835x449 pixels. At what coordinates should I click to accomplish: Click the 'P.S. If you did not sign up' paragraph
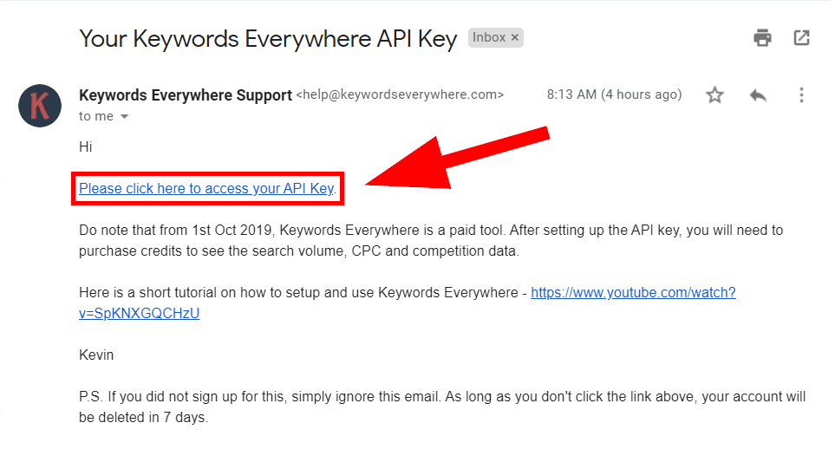click(442, 407)
